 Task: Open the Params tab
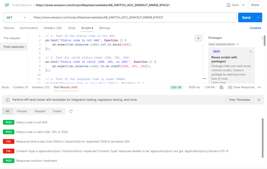point(9,28)
